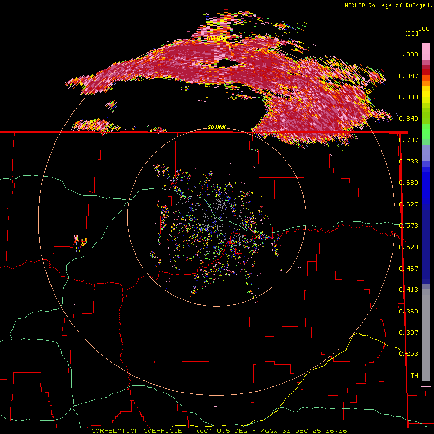The image size is (434, 434).
Task: Pick the gray segment of the color scale
Action: coord(426,335)
